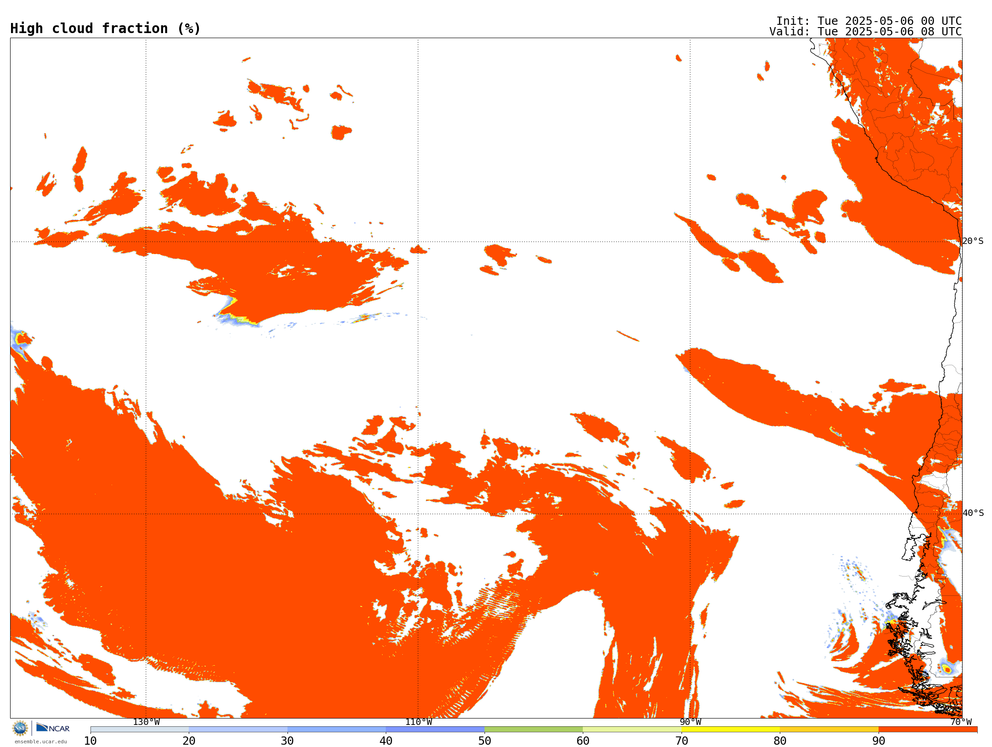This screenshot has width=992, height=747.
Task: Click the colorbar tick label 60
Action: click(583, 741)
